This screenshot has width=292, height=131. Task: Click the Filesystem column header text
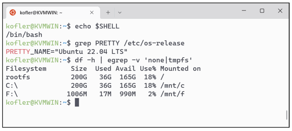[26, 69]
